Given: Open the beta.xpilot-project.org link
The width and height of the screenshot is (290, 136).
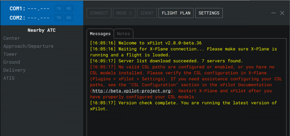Looking at the screenshot, I should click(x=131, y=91).
